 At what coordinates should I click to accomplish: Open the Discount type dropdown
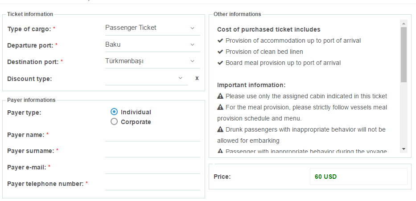146,78
